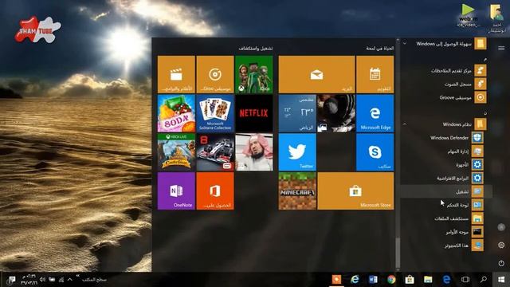Open the Microsoft Edge tile
The image size is (510, 287).
click(x=375, y=113)
